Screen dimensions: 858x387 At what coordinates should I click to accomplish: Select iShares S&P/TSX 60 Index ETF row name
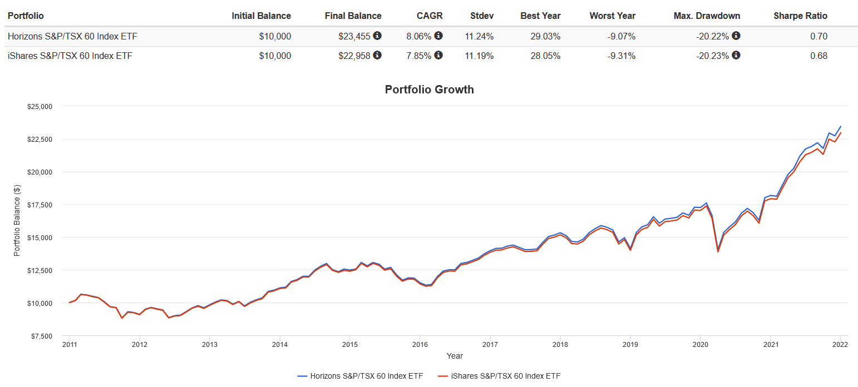[70, 56]
